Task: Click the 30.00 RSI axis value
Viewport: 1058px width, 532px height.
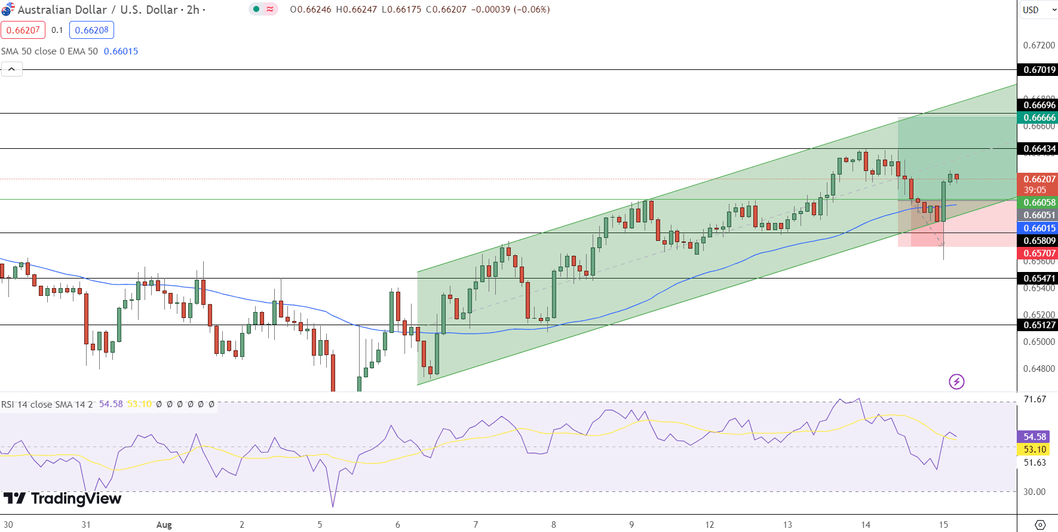Action: 1035,492
